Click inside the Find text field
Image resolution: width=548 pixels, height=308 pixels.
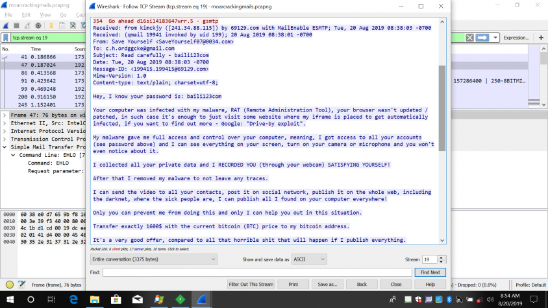pyautogui.click(x=257, y=272)
